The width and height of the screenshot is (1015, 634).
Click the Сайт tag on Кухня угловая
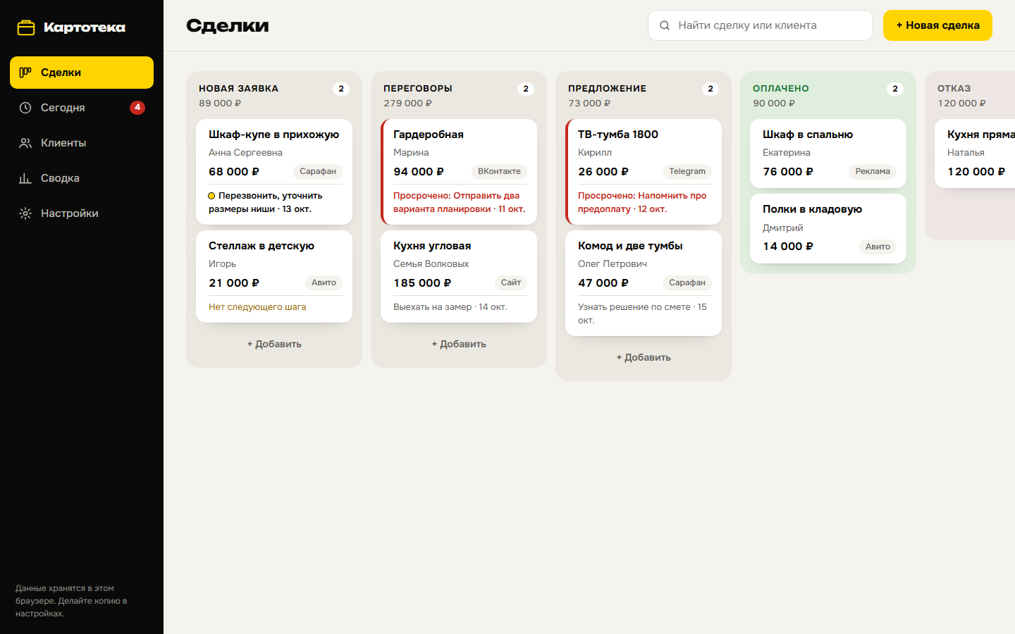point(511,282)
